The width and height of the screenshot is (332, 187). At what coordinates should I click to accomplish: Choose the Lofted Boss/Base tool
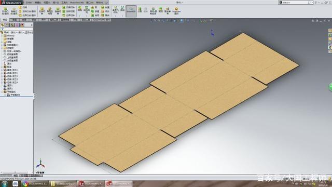tap(27, 11)
